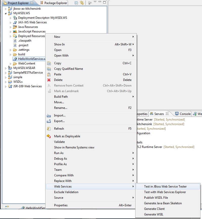Collapse the MyWSDLWS project node
Viewport: 202px width, 219px height.
6,13
